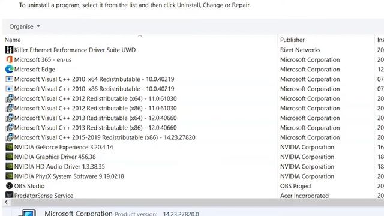
Task: Click the Microsoft 365 Office icon
Action: 9,60
